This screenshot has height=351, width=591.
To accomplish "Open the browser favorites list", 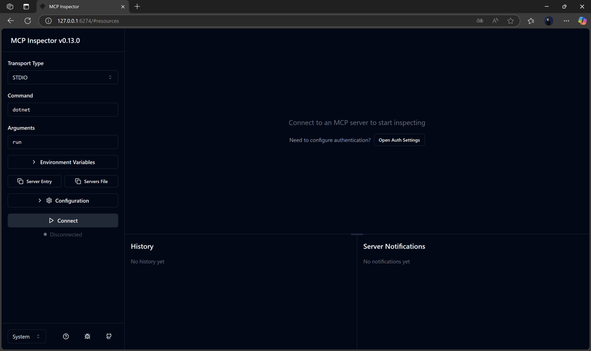I will [x=531, y=21].
